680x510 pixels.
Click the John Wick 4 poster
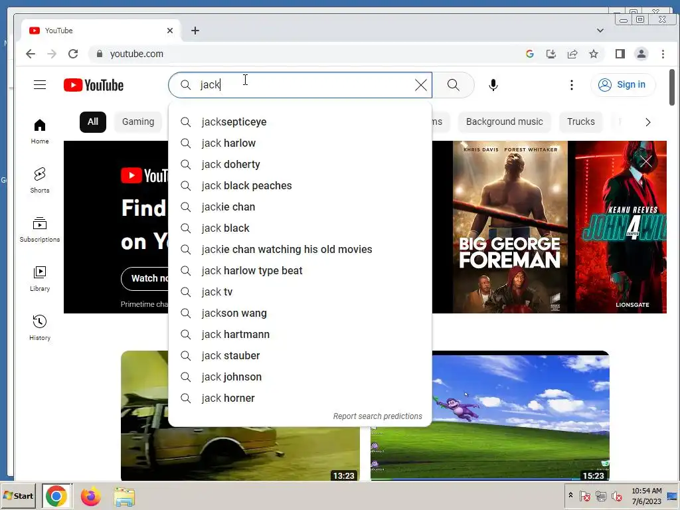(621, 227)
